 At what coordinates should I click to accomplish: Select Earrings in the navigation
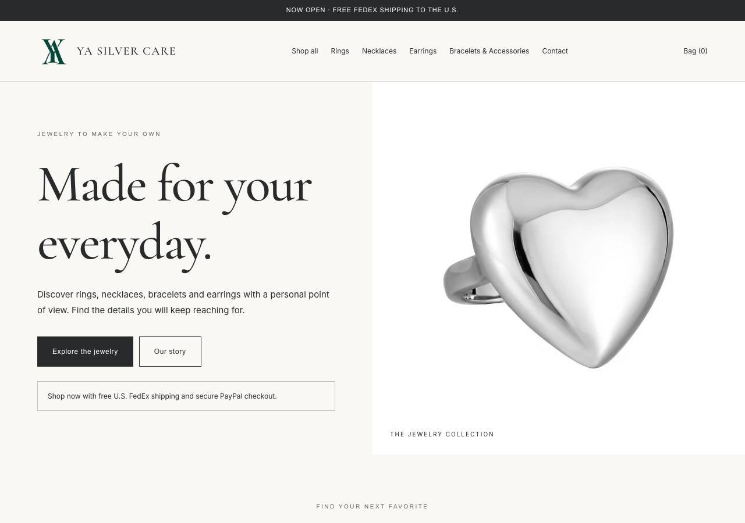point(423,51)
